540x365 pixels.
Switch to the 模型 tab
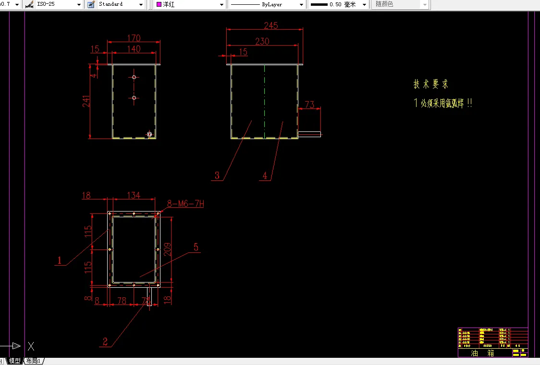14,361
